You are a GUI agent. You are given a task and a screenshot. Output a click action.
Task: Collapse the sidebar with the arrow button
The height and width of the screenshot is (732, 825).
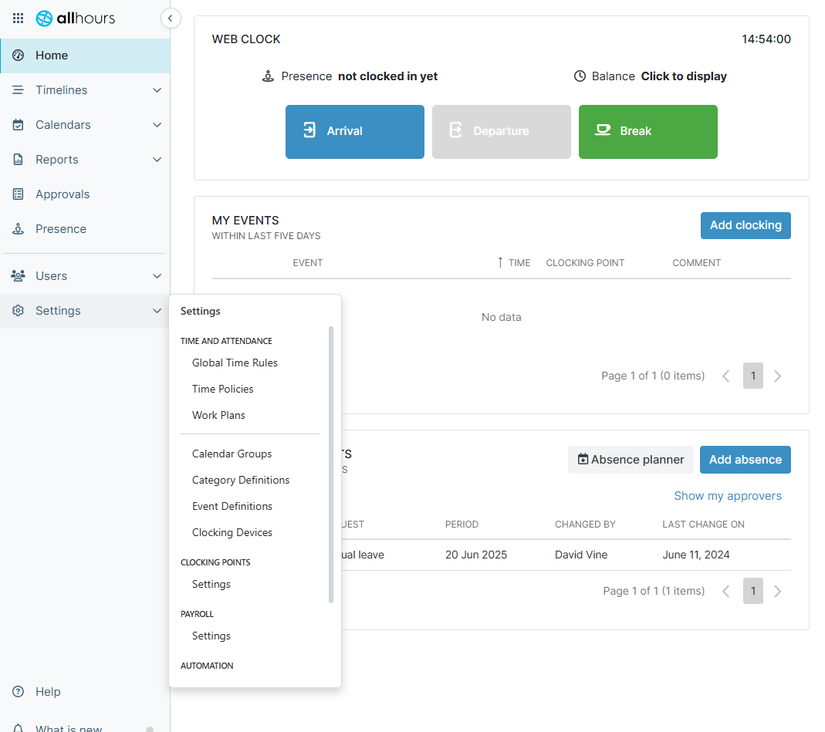click(171, 18)
